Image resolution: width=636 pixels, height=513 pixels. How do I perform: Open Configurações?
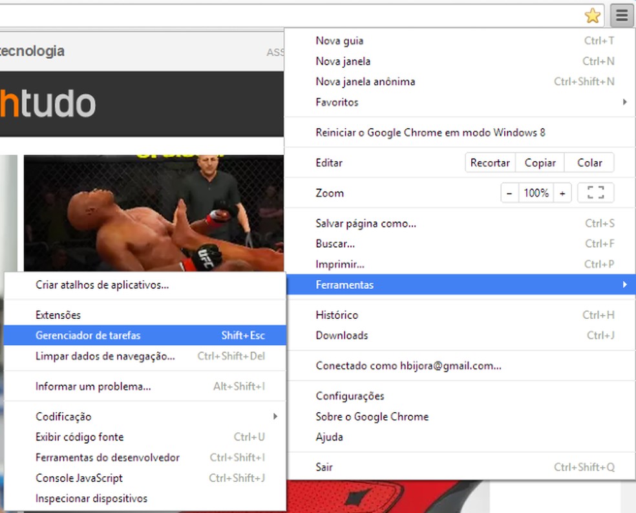coord(349,395)
